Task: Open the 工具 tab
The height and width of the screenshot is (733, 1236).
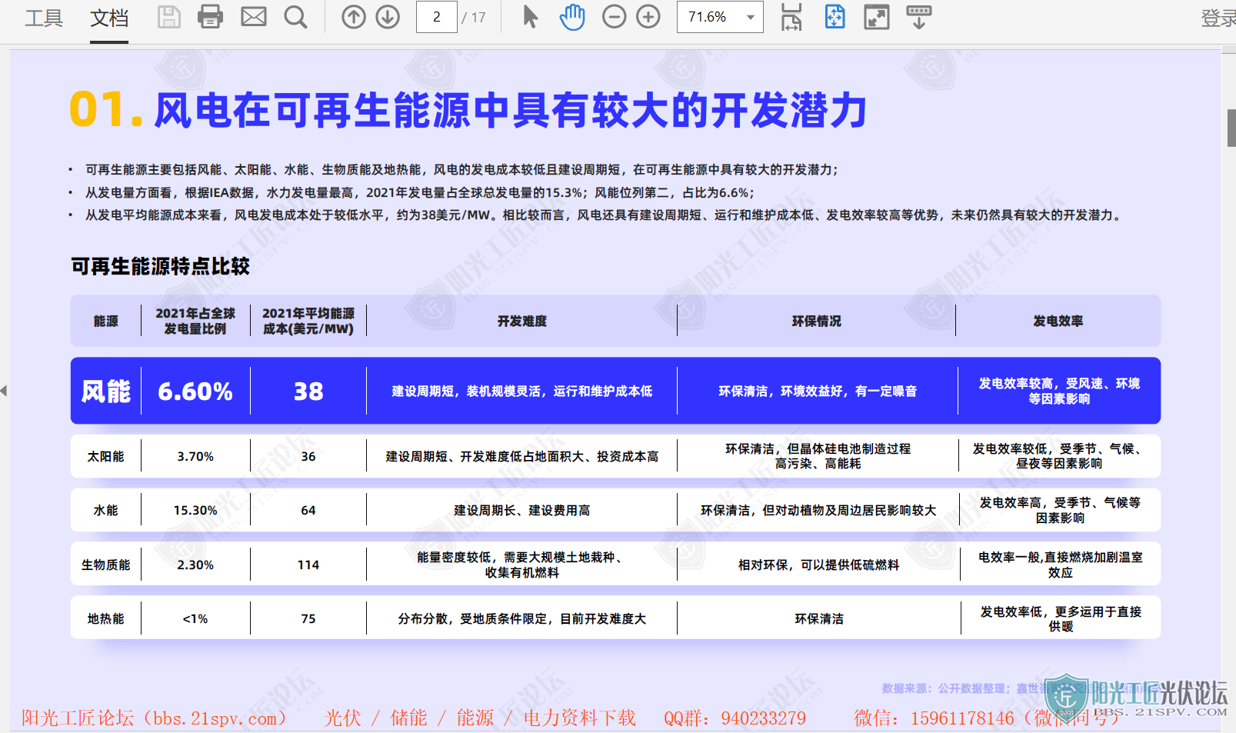Action: [x=43, y=18]
